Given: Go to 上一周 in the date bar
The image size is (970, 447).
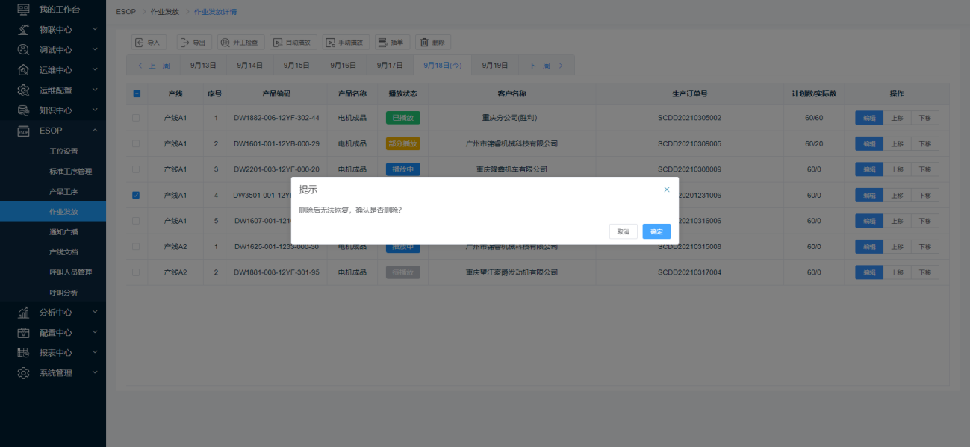Looking at the screenshot, I should (x=154, y=66).
